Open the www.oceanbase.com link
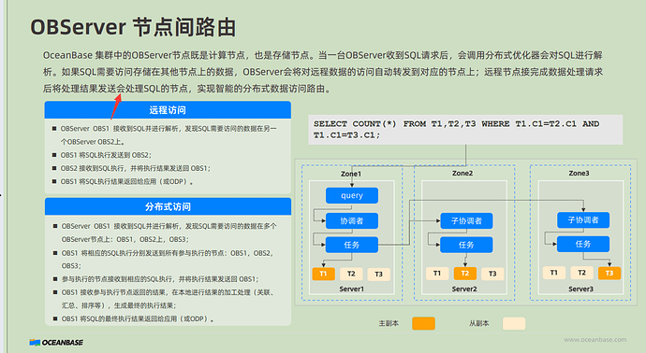 click(x=595, y=340)
